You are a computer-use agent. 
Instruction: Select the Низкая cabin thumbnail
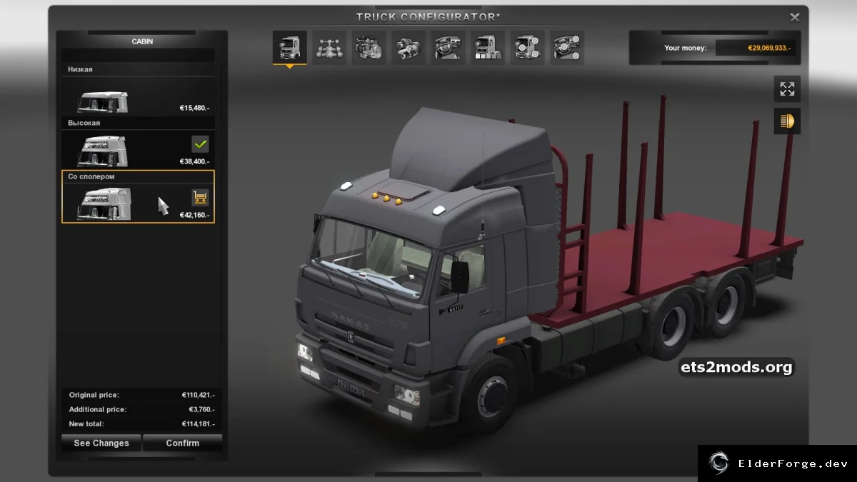click(x=103, y=101)
